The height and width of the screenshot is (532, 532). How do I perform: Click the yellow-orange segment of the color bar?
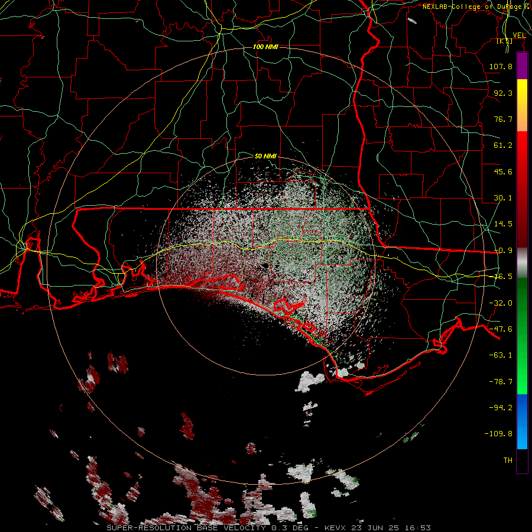[522, 105]
